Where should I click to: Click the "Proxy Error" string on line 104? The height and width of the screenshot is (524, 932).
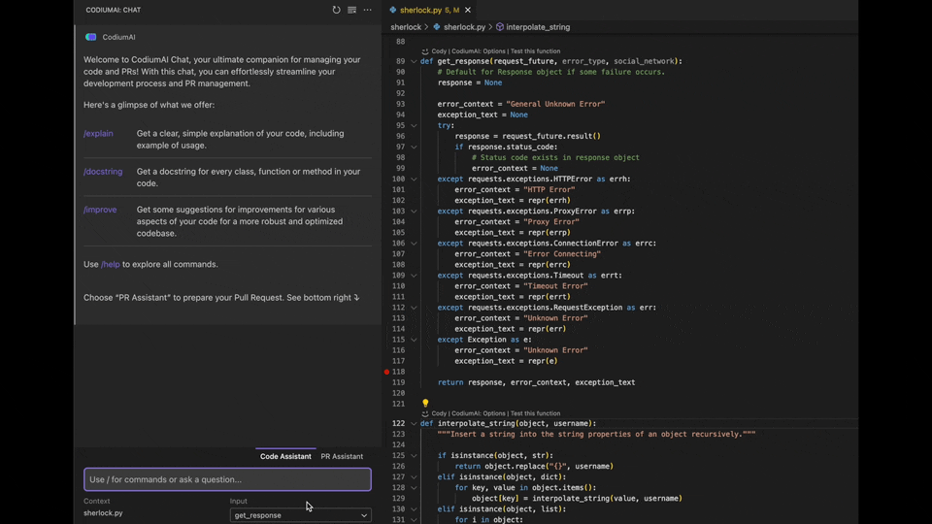pyautogui.click(x=551, y=221)
